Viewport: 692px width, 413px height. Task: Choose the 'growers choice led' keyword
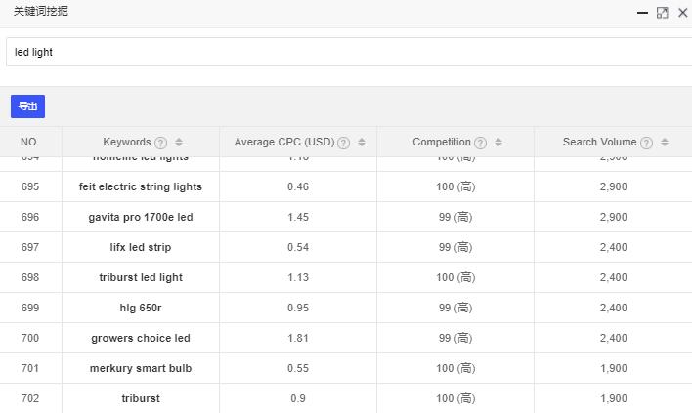click(x=141, y=338)
